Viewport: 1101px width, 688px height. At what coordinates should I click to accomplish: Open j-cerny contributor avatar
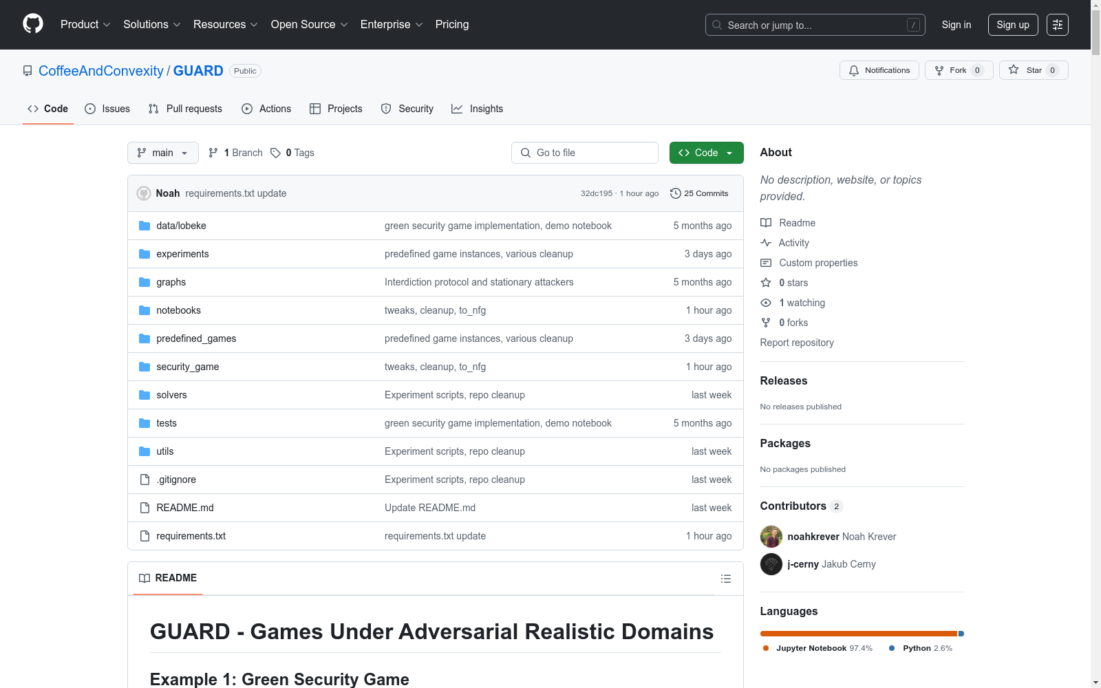pyautogui.click(x=771, y=564)
